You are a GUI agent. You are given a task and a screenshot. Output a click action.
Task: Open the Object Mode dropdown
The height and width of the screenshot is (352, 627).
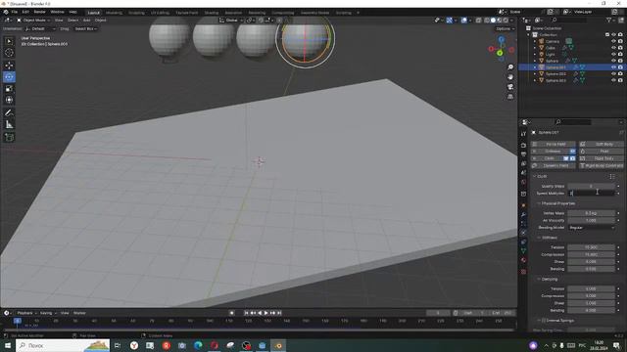(33, 20)
